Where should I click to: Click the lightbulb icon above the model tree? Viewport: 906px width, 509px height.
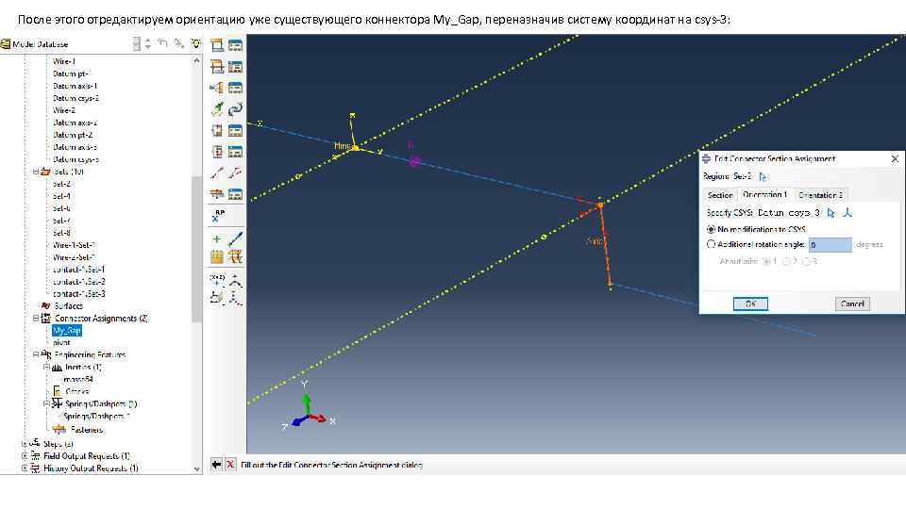coord(196,44)
